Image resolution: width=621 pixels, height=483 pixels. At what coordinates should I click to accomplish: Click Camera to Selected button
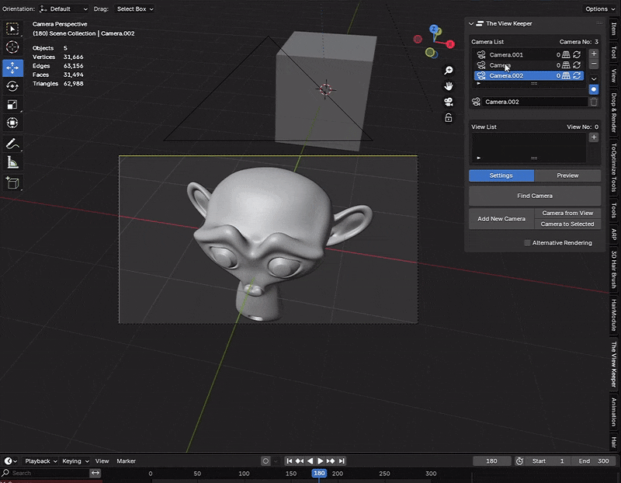[567, 224]
